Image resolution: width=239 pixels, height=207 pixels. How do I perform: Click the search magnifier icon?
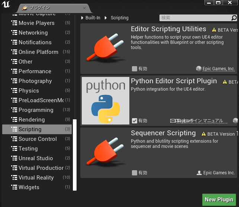point(234,18)
